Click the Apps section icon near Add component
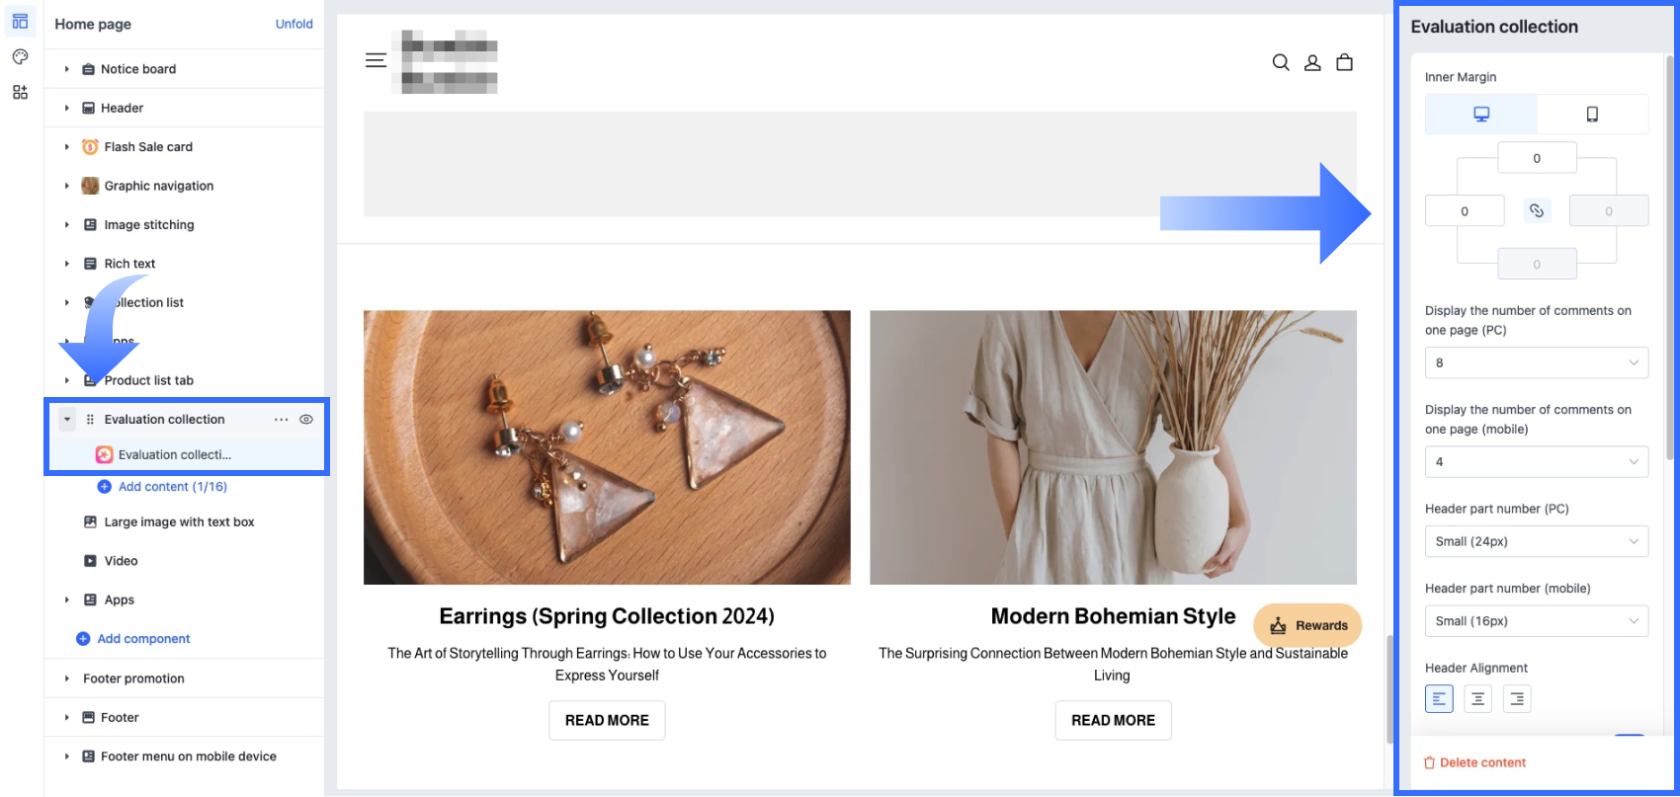 90,599
